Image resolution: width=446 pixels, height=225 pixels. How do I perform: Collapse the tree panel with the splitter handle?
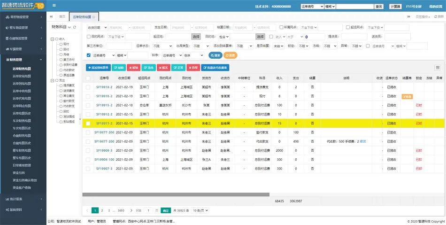80,119
